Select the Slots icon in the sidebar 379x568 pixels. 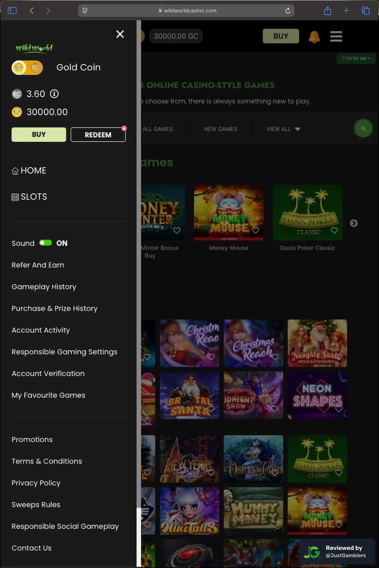16,196
